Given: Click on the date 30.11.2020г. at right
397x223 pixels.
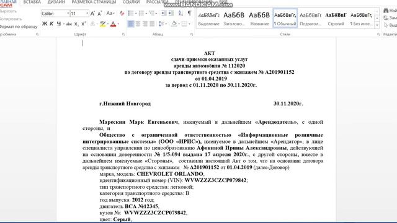Looking at the screenshot, I should (288, 103).
